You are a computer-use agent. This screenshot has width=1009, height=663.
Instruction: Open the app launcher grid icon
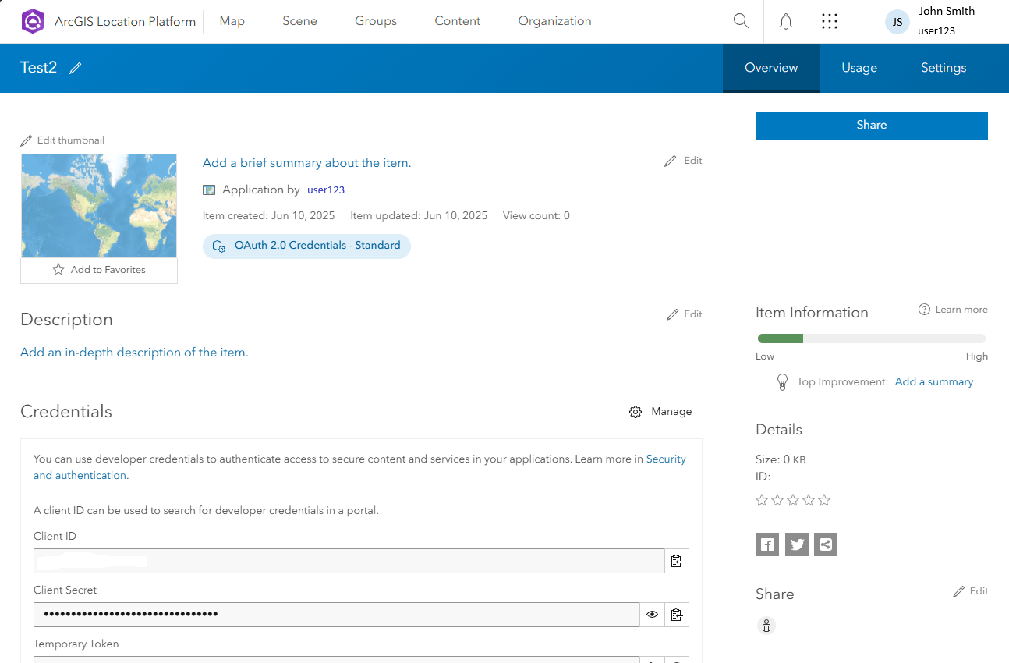point(830,22)
